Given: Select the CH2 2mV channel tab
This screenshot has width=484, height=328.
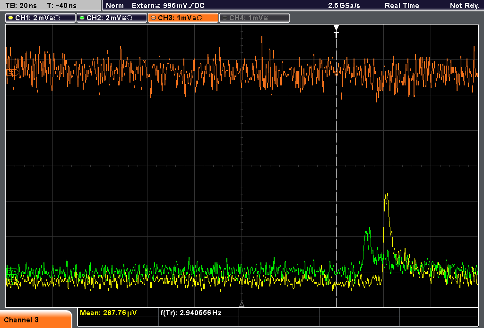Looking at the screenshot, I should (112, 18).
